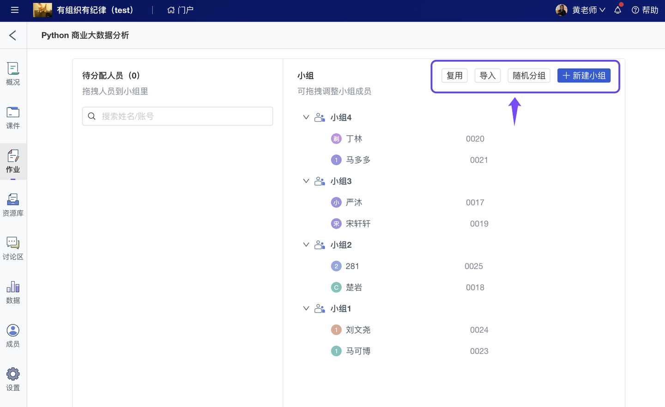This screenshot has width=665, height=407.
Task: Open the hamburger menu in top bar
Action: point(15,10)
